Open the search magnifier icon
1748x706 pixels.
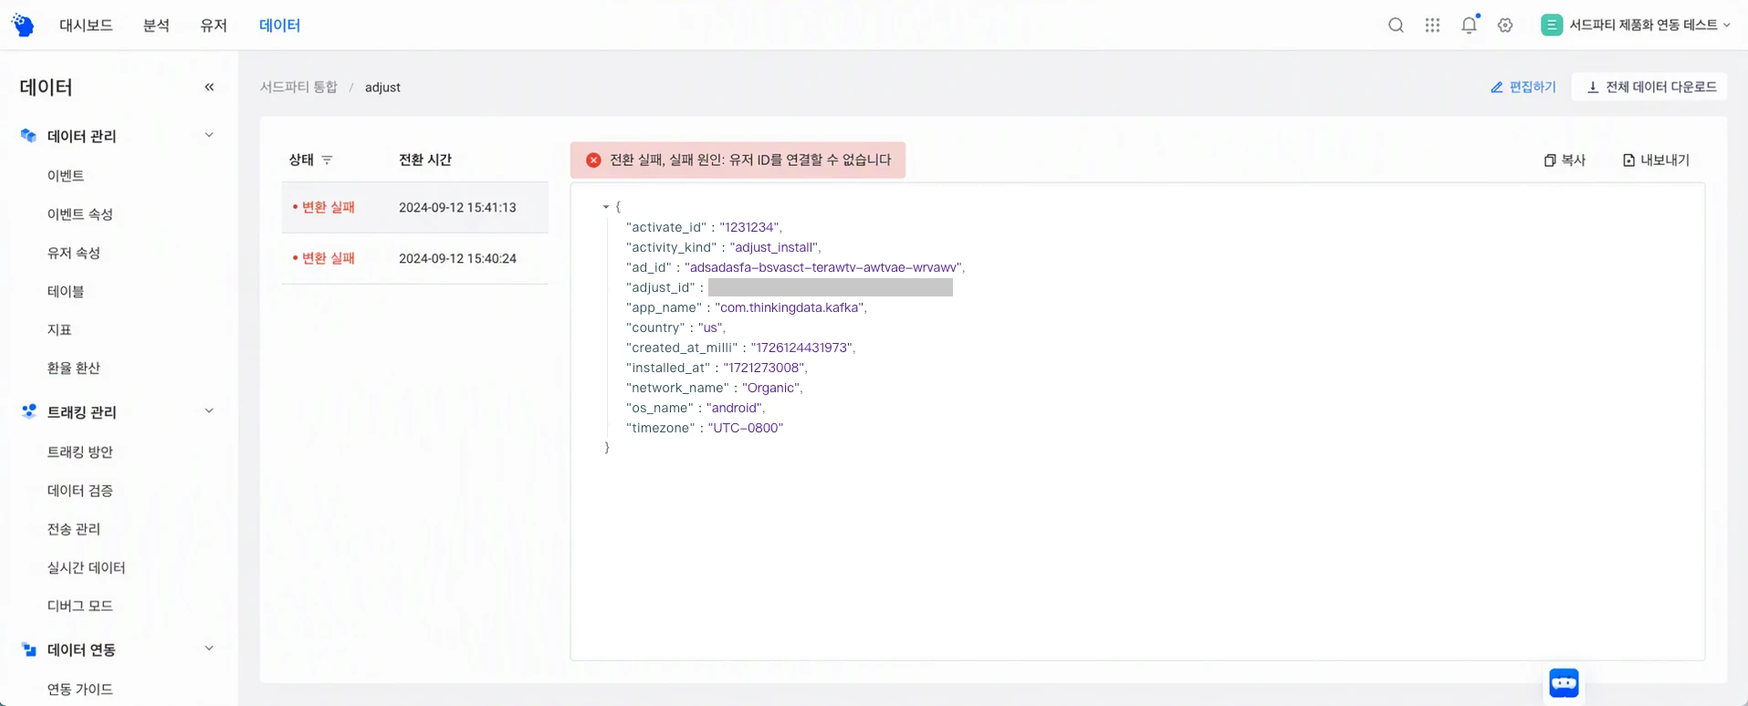pos(1396,26)
